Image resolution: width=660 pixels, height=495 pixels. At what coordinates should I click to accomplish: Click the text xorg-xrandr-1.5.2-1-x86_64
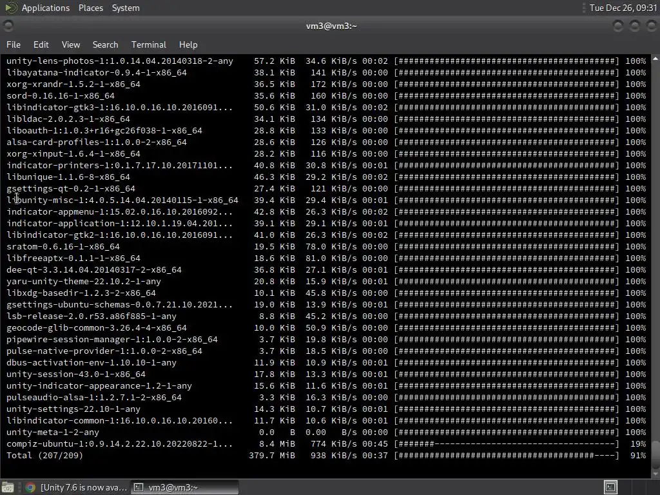[73, 84]
